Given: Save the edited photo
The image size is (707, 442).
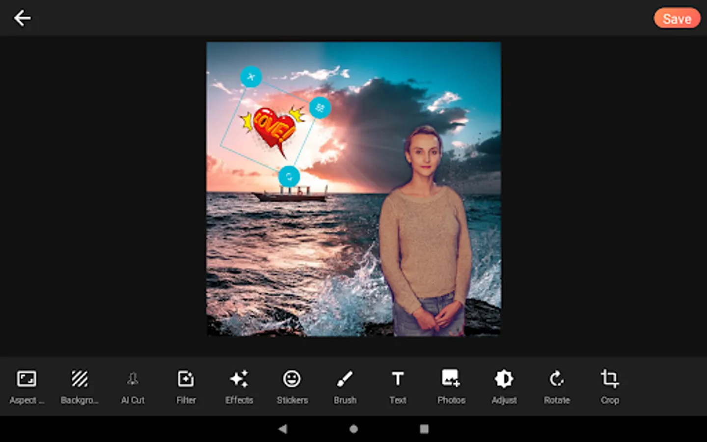Looking at the screenshot, I should (x=677, y=19).
